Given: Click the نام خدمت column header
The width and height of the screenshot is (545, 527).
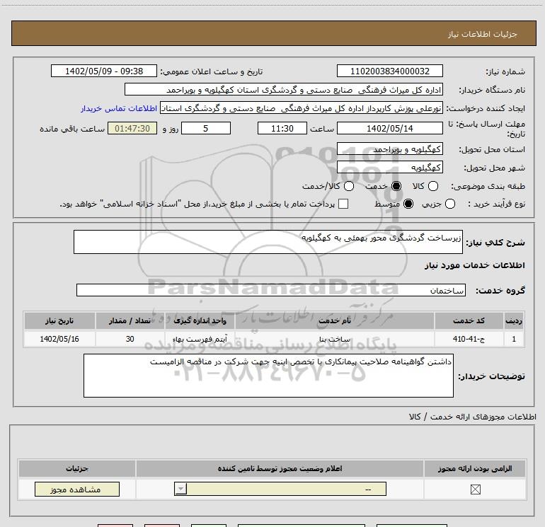Looking at the screenshot, I should pyautogui.click(x=334, y=320).
